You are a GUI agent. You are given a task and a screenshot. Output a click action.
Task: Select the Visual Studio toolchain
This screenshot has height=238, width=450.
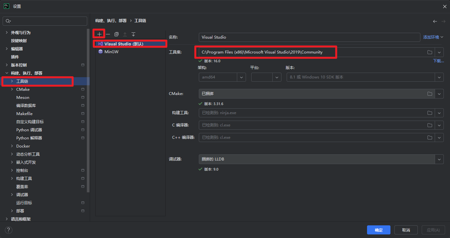130,44
